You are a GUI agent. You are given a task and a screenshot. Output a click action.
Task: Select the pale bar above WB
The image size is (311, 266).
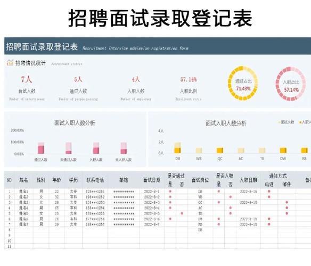click(x=199, y=151)
